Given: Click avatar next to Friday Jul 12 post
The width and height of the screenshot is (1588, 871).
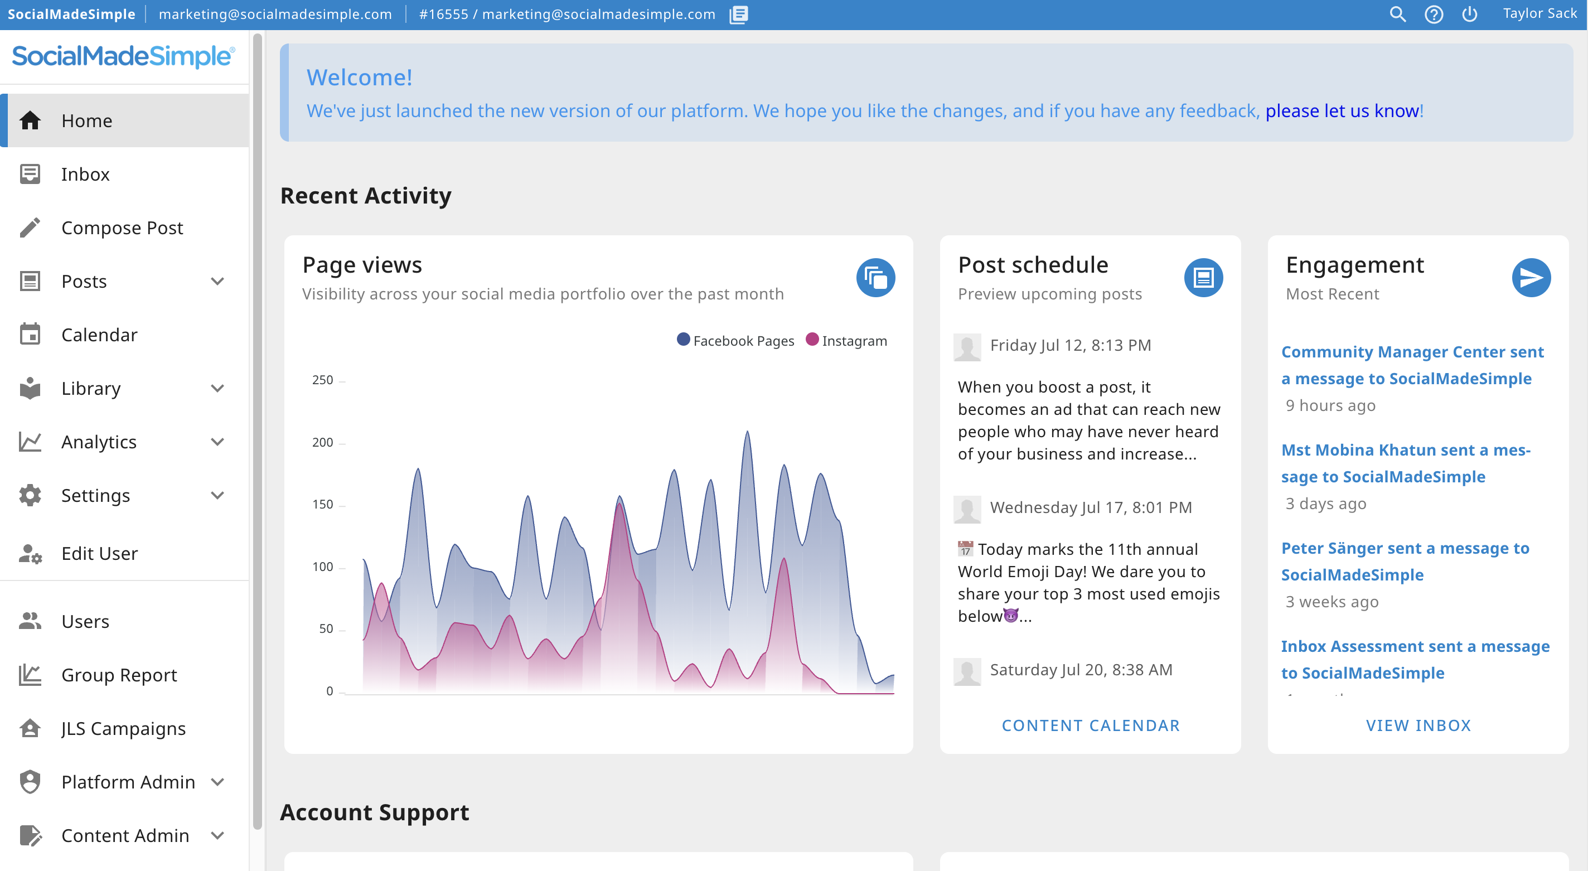Looking at the screenshot, I should pyautogui.click(x=967, y=347).
